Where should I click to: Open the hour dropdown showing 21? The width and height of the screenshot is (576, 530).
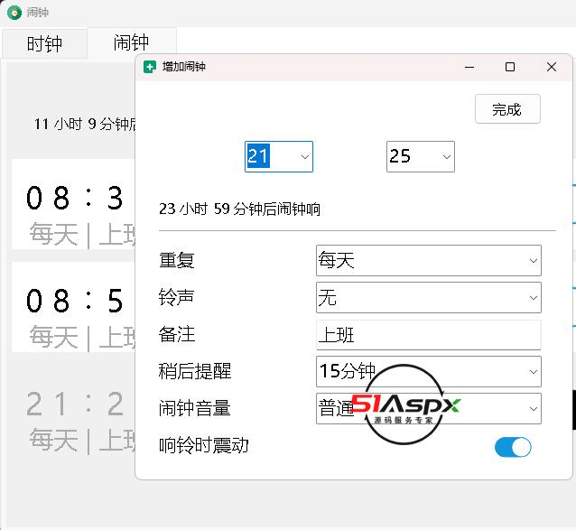279,156
